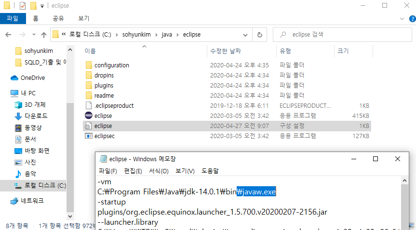Viewport: 416px width, 230px height.
Task: Select the plugins folder icon
Action: [x=89, y=85]
